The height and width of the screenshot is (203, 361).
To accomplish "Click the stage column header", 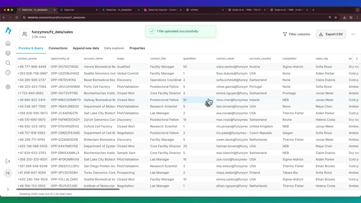I will [x=120, y=59].
